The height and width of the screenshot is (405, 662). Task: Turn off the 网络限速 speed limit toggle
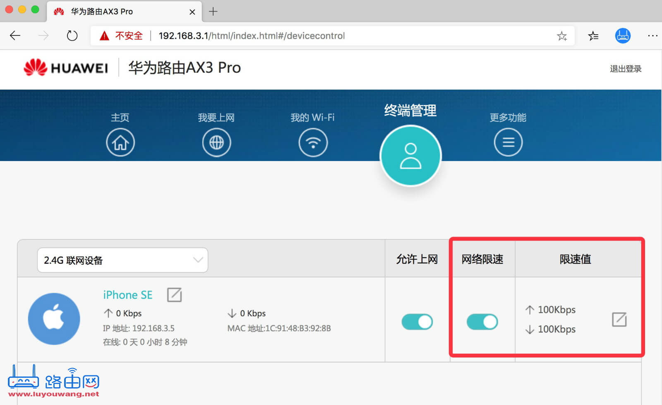(482, 322)
